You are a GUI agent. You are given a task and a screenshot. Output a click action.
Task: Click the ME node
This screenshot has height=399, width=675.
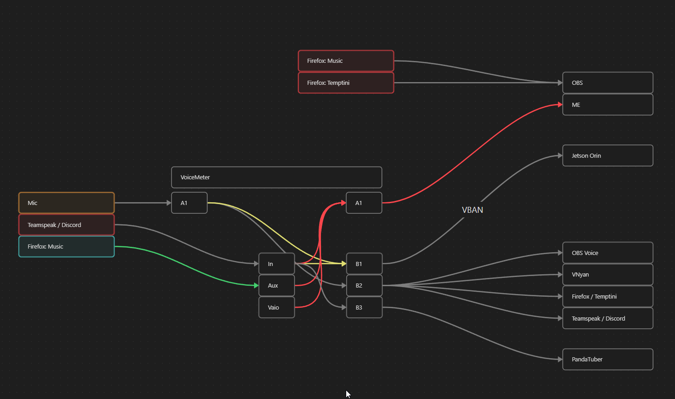click(x=607, y=105)
